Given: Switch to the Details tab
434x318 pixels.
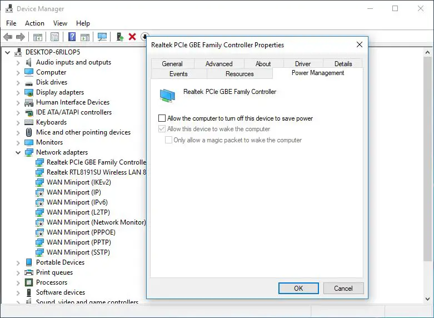Looking at the screenshot, I should (x=343, y=64).
